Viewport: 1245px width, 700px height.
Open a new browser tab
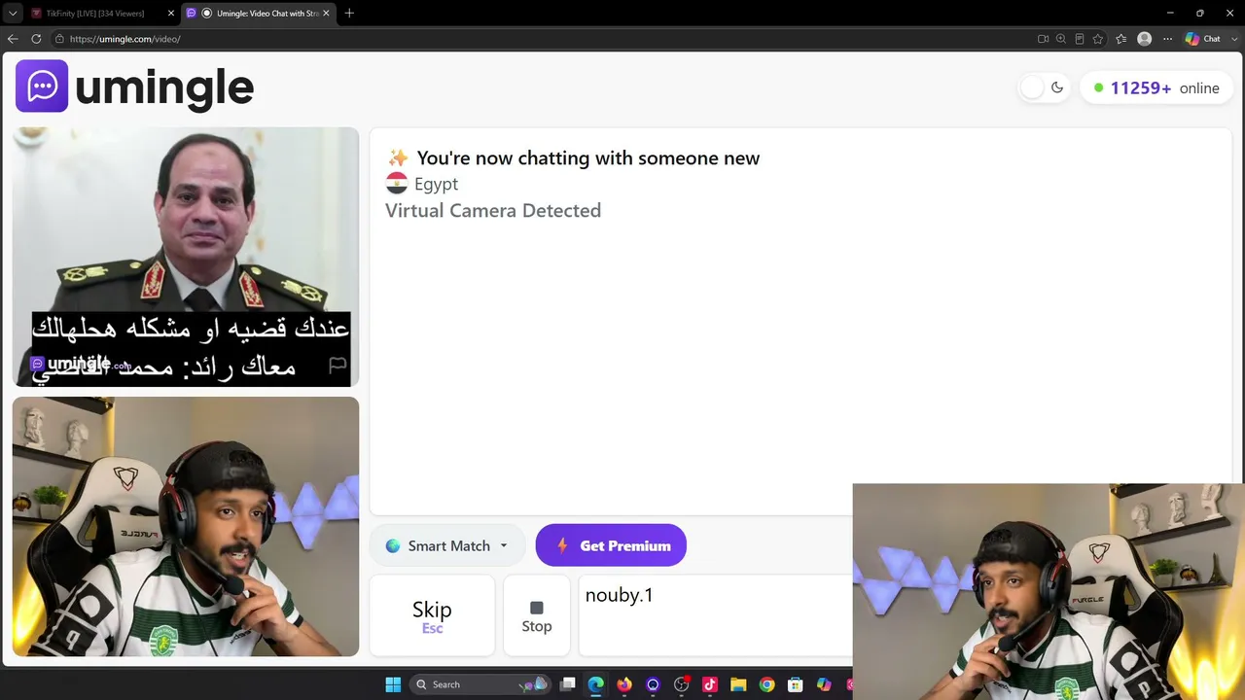coord(349,13)
